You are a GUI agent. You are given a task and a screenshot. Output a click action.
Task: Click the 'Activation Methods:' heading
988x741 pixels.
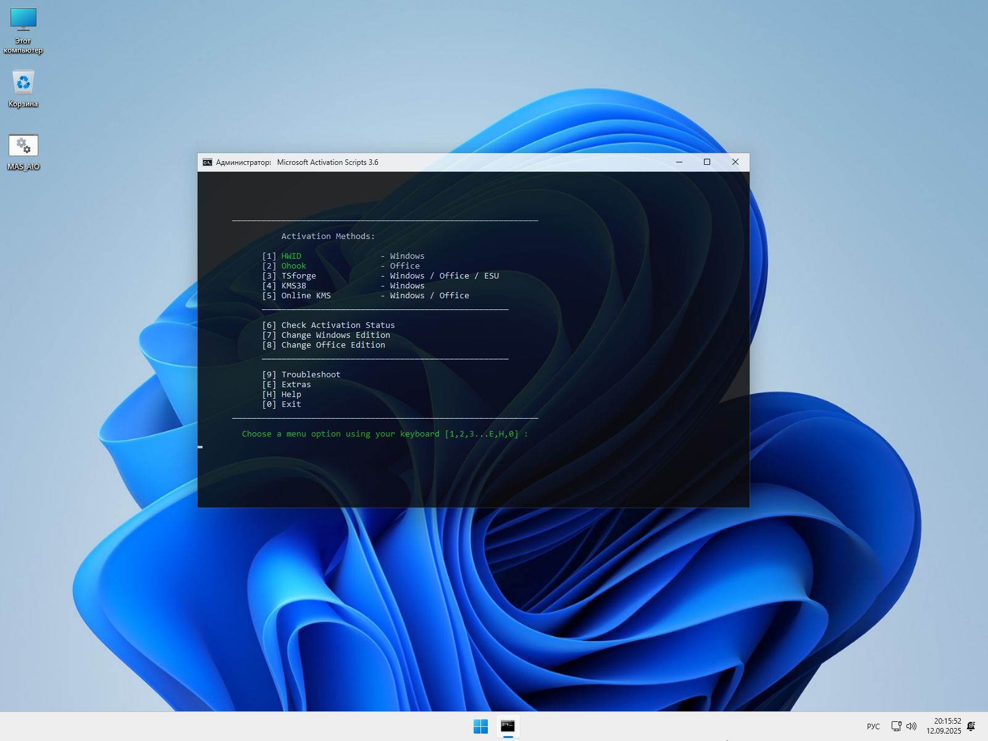[x=328, y=237]
